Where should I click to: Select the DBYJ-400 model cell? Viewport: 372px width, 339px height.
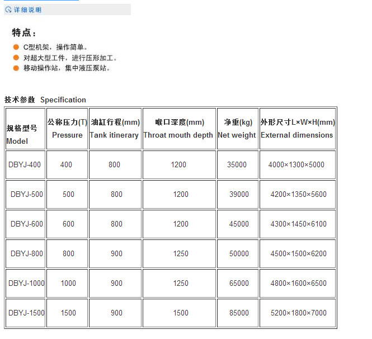[x=25, y=165]
